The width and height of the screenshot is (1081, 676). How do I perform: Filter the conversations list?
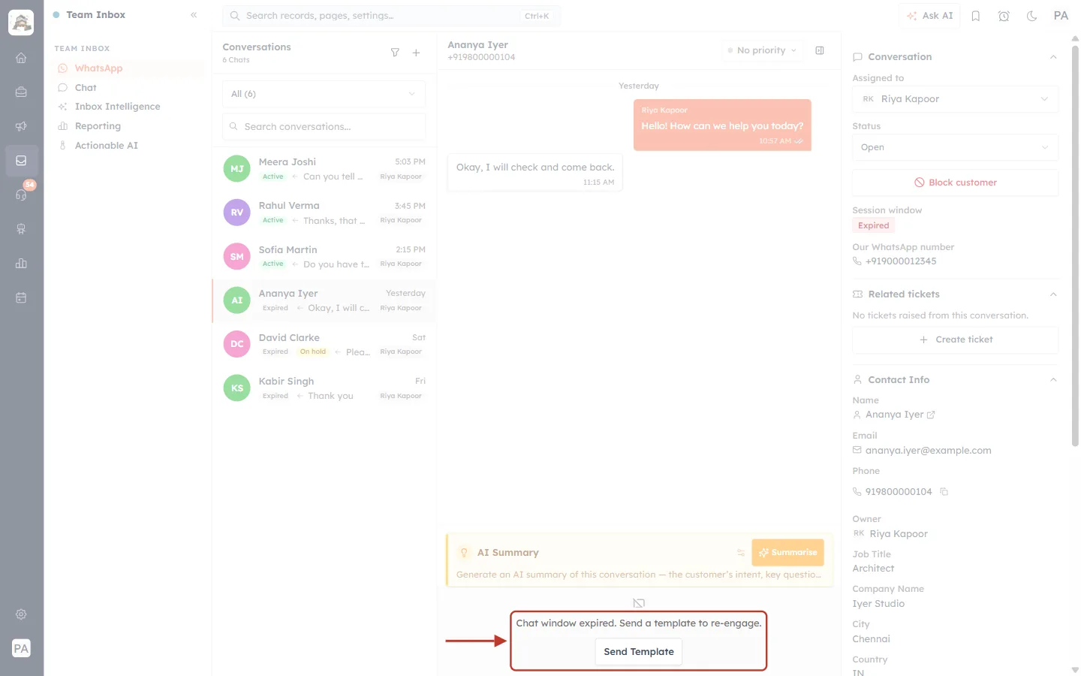point(395,53)
